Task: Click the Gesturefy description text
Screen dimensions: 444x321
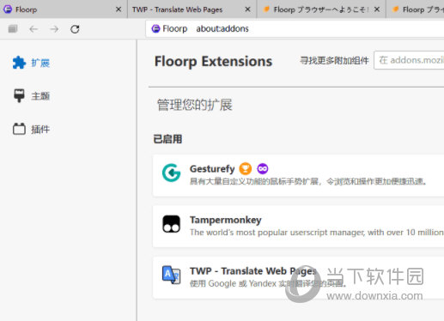Action: coord(308,181)
